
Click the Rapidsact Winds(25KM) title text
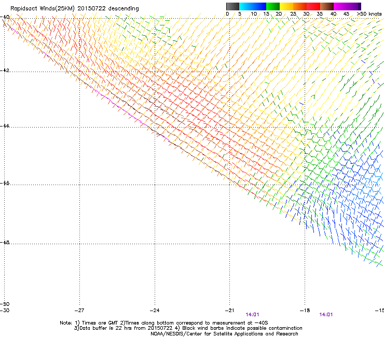coord(74,9)
